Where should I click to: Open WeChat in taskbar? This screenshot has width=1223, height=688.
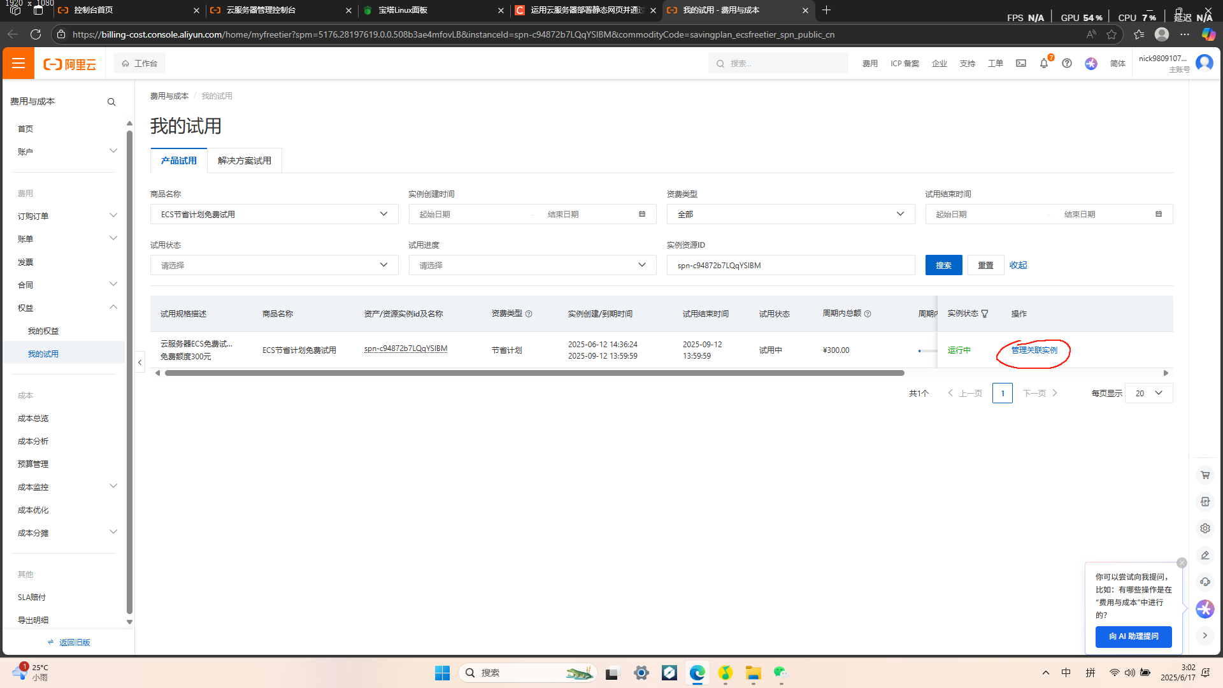tap(781, 673)
